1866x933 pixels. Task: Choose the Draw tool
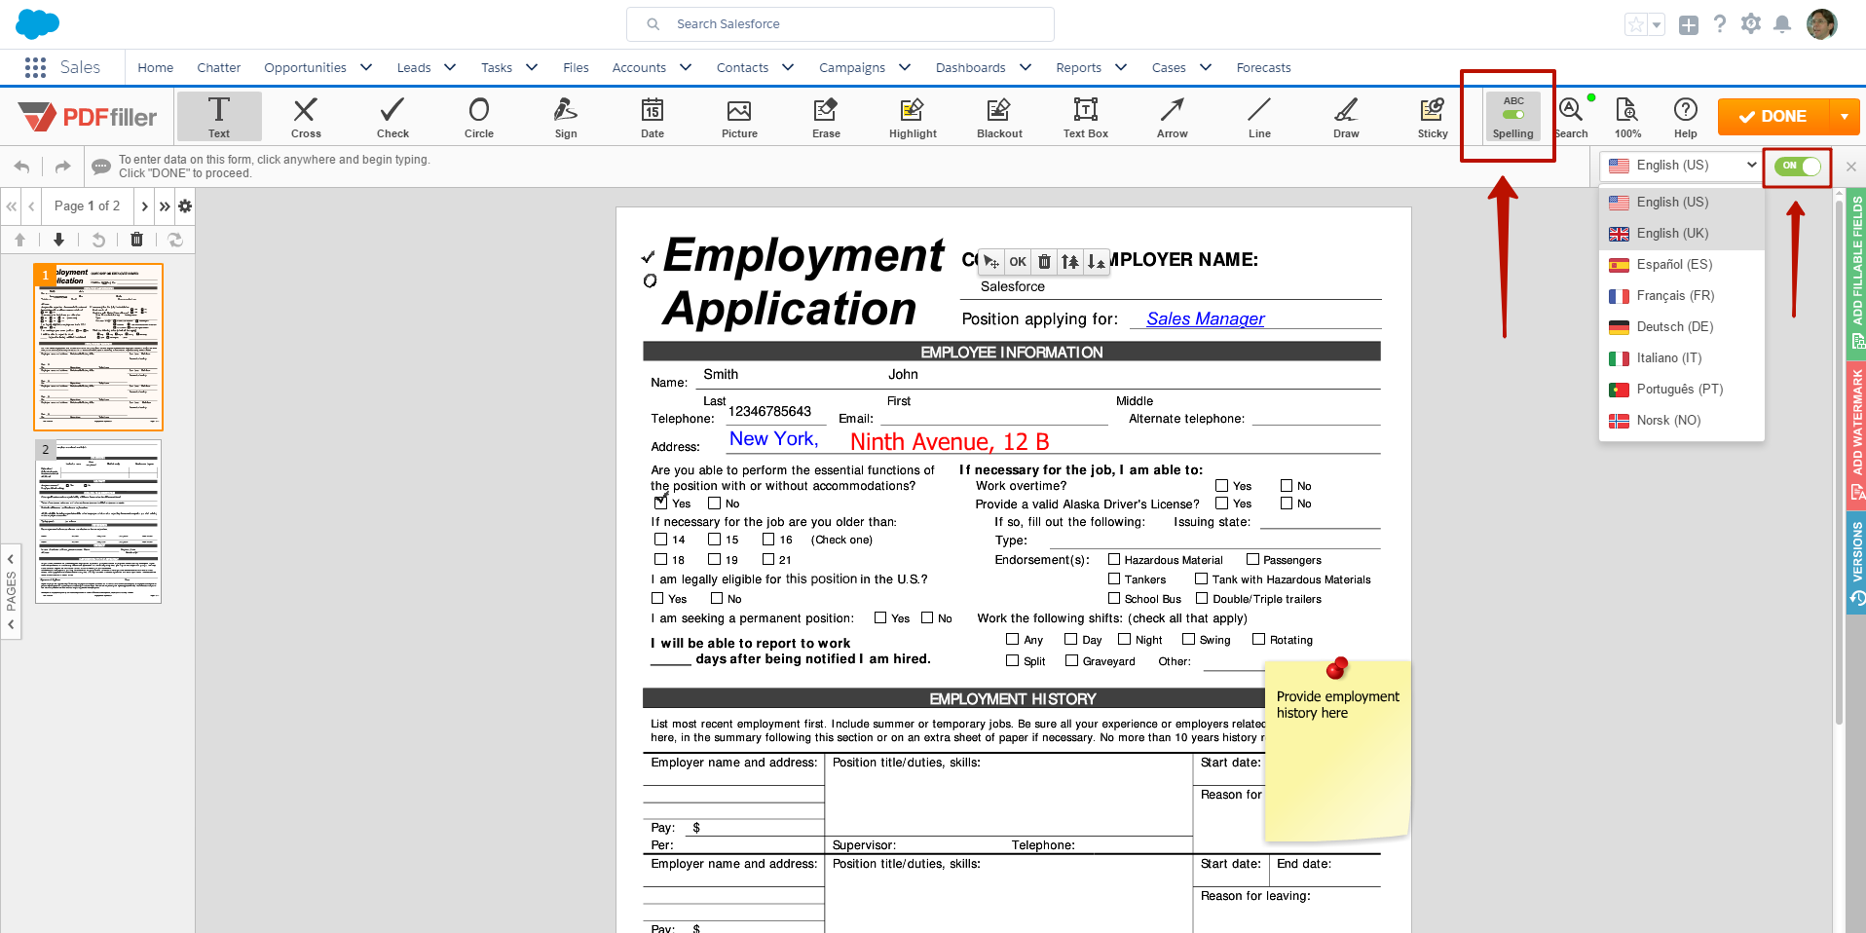tap(1346, 117)
